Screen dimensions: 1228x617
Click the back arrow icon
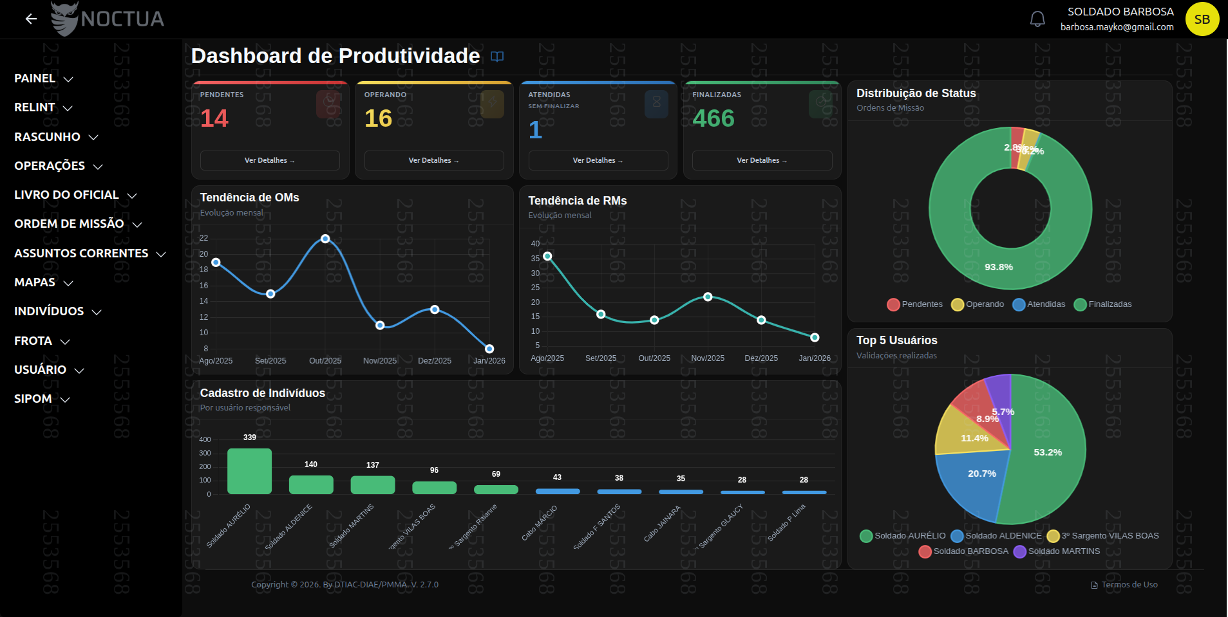pos(31,19)
